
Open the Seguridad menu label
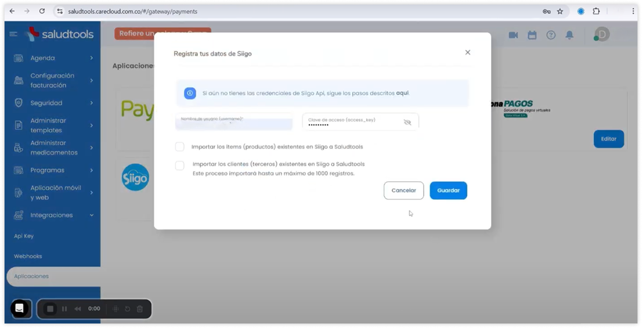[x=46, y=103]
